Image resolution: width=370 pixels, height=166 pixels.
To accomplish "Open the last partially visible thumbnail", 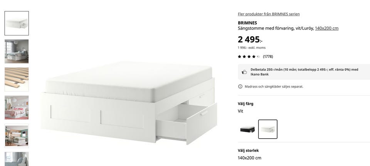I will (x=17, y=159).
